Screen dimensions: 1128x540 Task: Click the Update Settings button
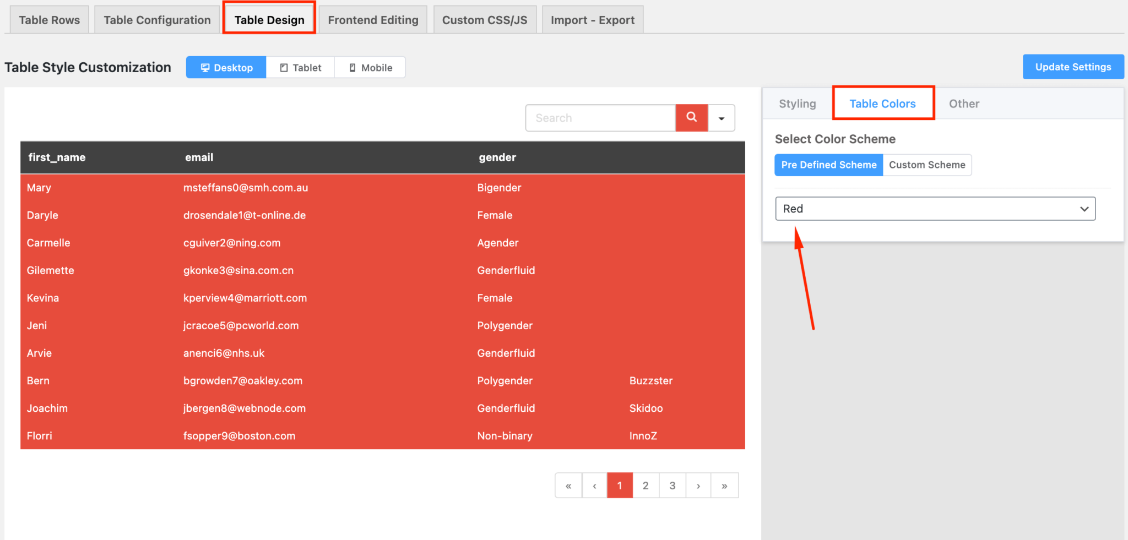(x=1072, y=67)
